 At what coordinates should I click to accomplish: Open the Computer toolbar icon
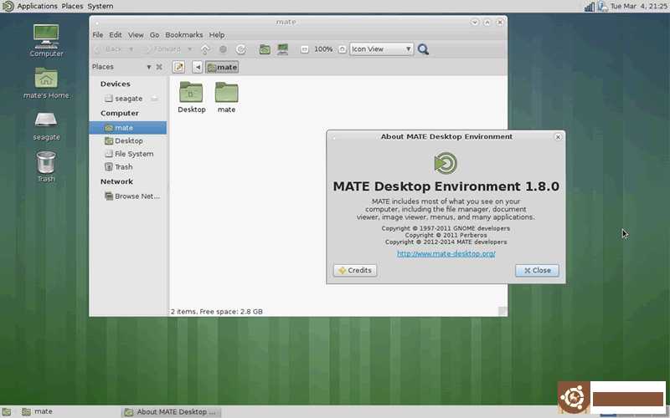coord(282,49)
